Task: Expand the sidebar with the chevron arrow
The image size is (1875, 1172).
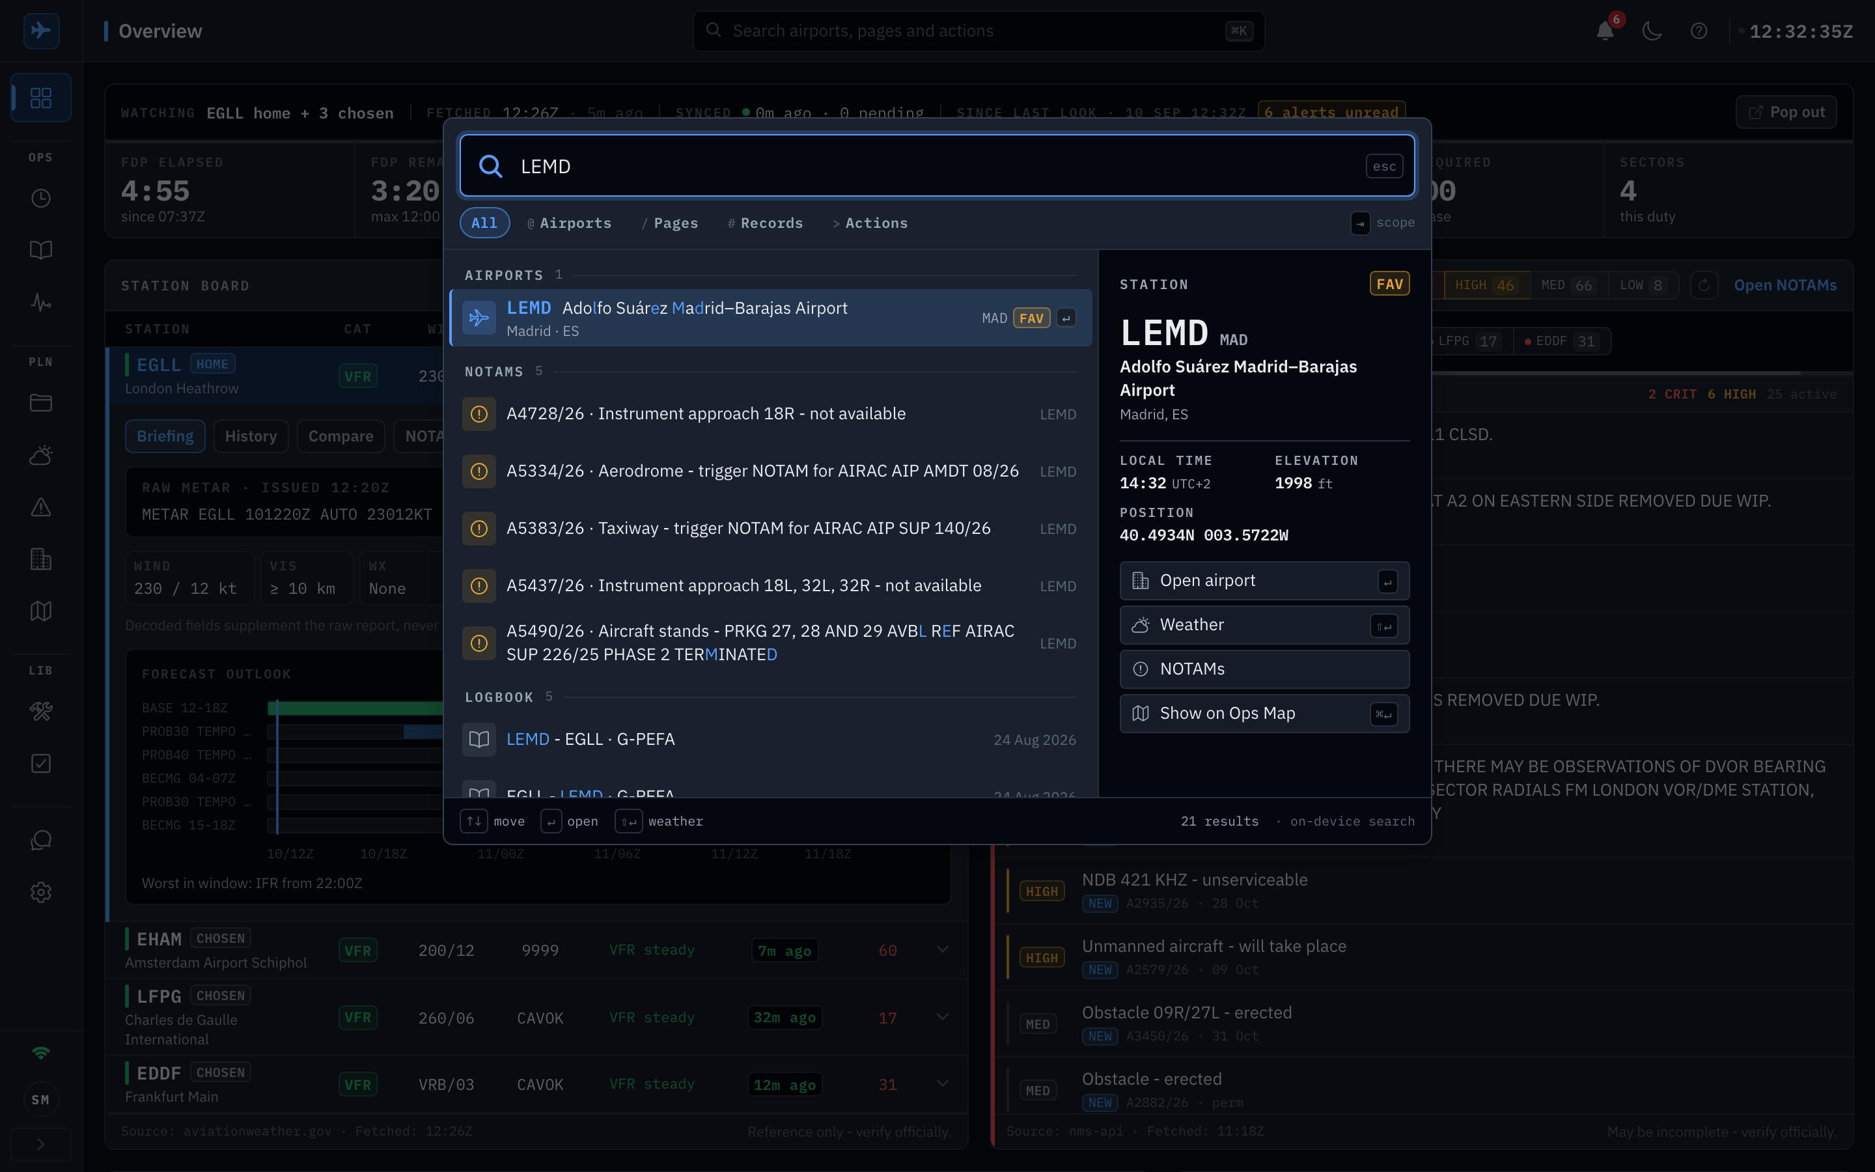Action: pos(41,1144)
